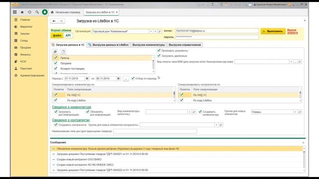Open calendar for period end date
This screenshot has width=319, height=179.
pos(118,79)
